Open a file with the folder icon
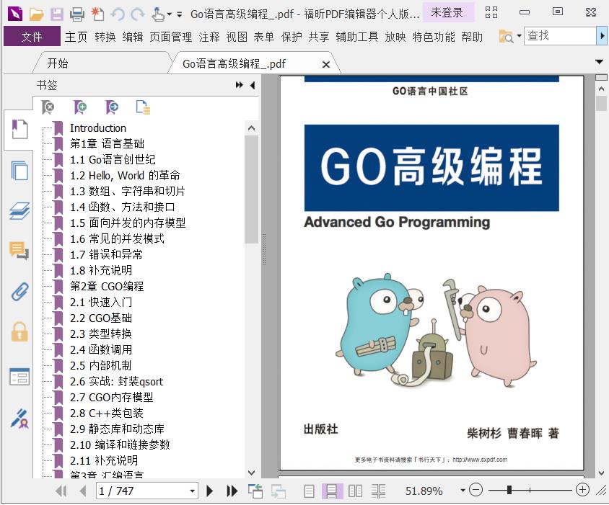The image size is (609, 505). pyautogui.click(x=37, y=14)
